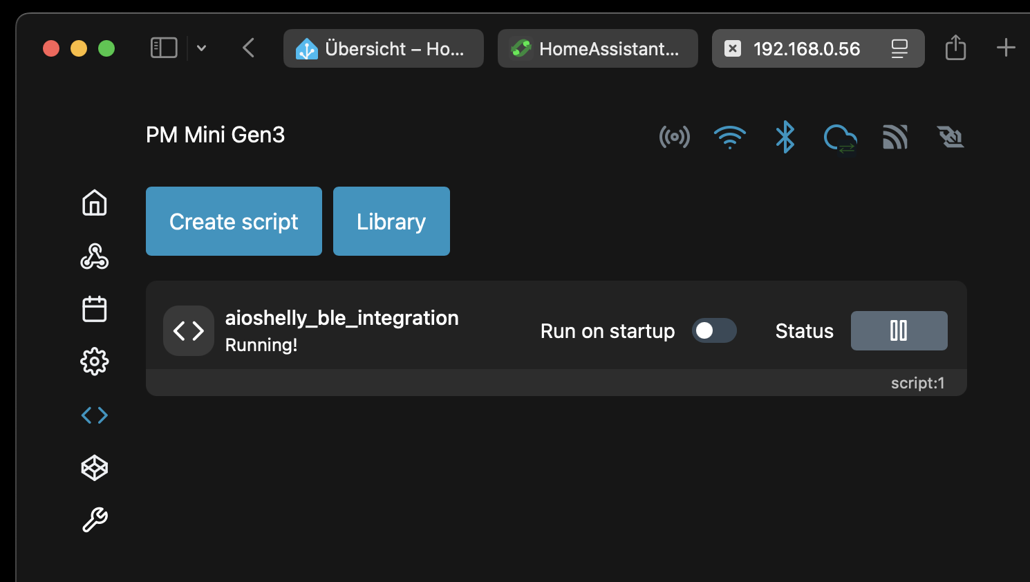The image size is (1030, 582).
Task: Open the Schedules calendar icon
Action: (x=95, y=309)
